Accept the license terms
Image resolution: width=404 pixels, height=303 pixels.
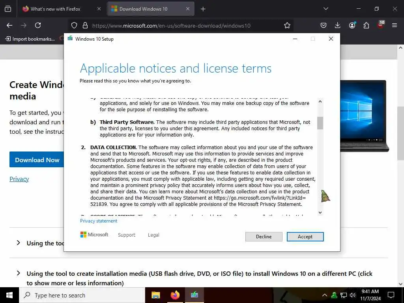pos(305,237)
